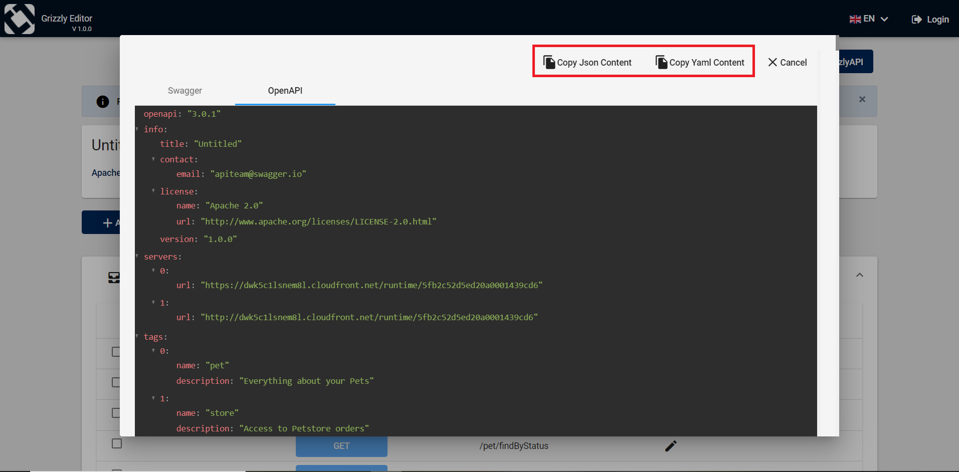This screenshot has height=472, width=959.
Task: Click the Apache 2.0 license name value
Action: (234, 205)
